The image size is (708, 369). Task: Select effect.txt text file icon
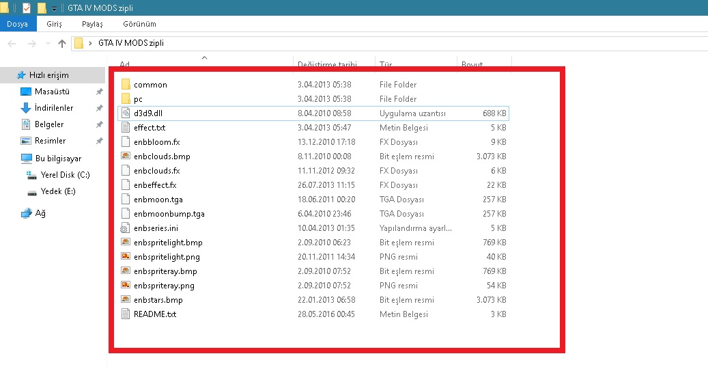126,128
